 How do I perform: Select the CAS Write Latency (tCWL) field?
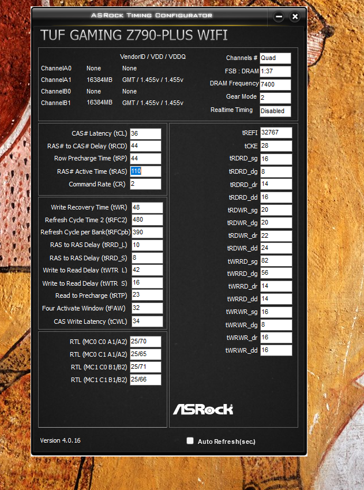tap(147, 321)
